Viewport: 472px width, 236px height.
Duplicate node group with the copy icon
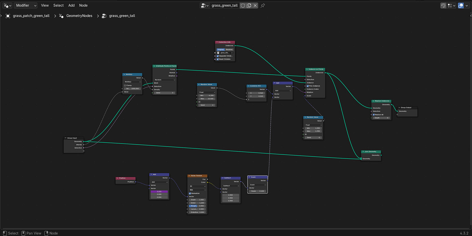click(249, 5)
